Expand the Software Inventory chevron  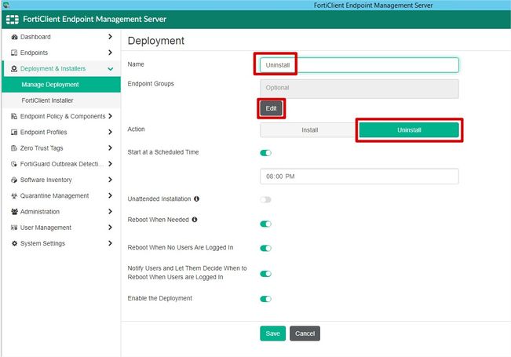point(110,180)
